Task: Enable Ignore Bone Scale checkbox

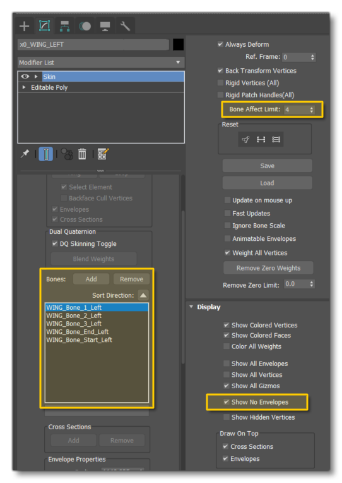Action: tap(227, 226)
